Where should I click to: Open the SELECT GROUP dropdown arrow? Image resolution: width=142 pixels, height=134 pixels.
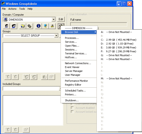click(56, 36)
